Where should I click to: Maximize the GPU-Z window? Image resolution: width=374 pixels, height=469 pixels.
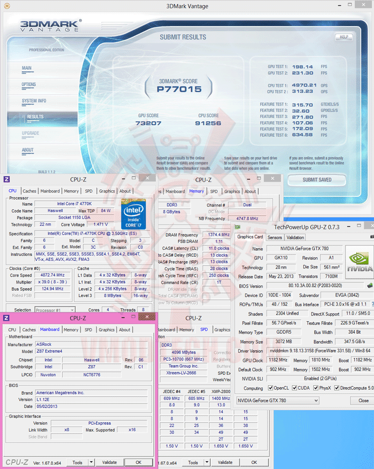pos(359,226)
